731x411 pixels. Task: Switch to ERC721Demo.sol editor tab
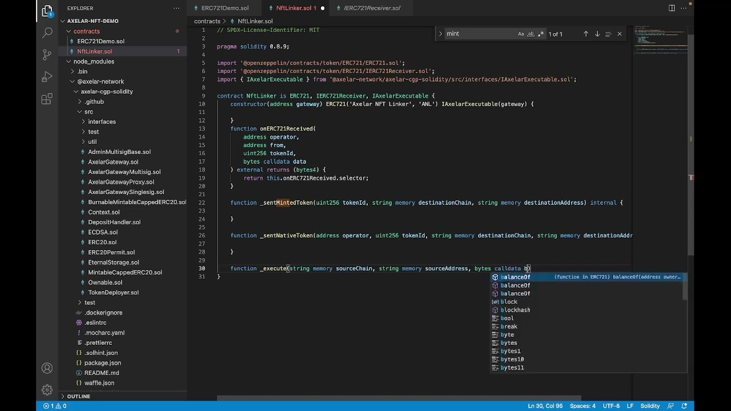tap(225, 8)
